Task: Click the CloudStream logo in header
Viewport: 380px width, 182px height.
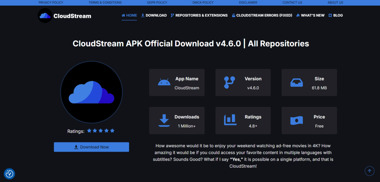Action: (65, 16)
